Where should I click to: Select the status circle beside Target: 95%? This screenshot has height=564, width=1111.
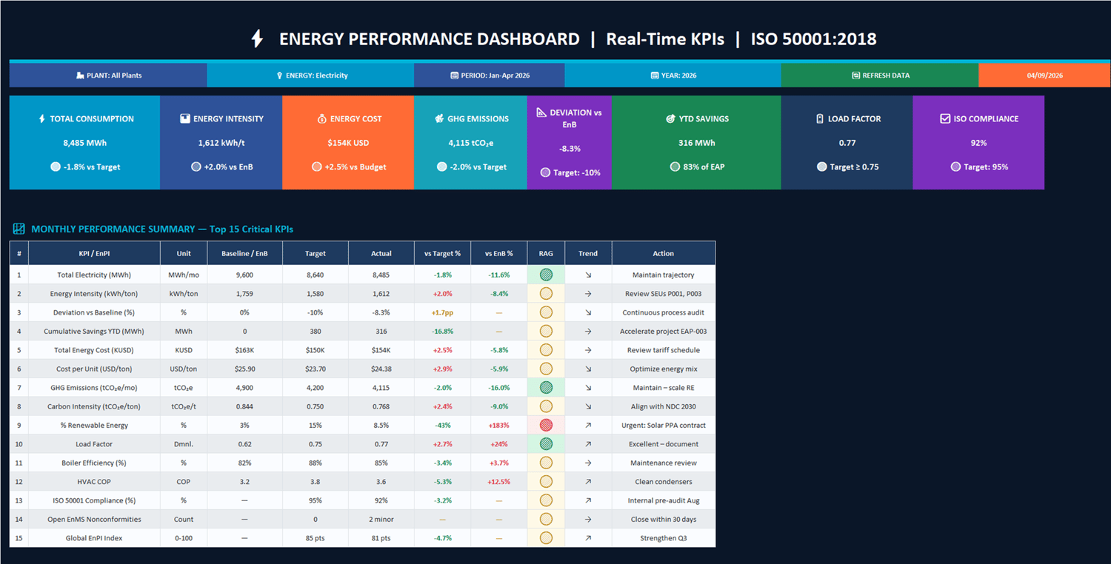955,167
